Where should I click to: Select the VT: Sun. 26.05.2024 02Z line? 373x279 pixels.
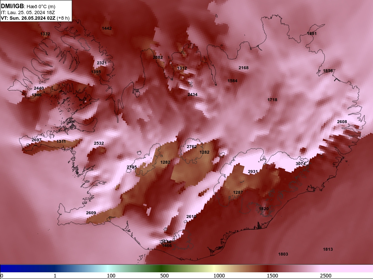[x=28, y=18]
